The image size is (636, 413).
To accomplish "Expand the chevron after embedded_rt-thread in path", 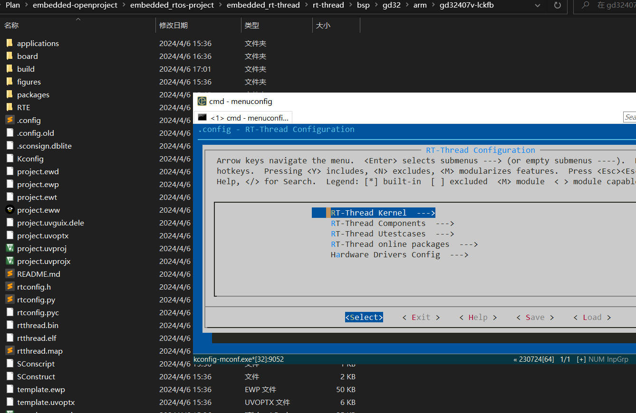I will click(306, 5).
